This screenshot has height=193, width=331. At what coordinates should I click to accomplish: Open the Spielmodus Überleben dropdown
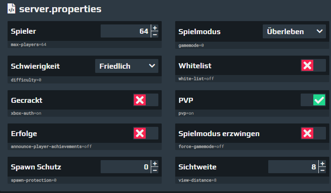tap(294, 32)
